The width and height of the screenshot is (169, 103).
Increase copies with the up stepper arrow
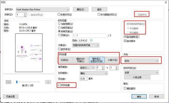25,14
